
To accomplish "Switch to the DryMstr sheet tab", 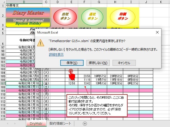I will (x=36, y=123).
